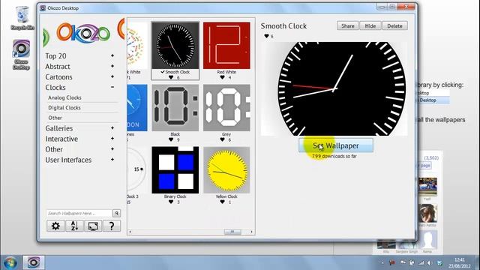
Task: Click the Hide button
Action: 370,26
